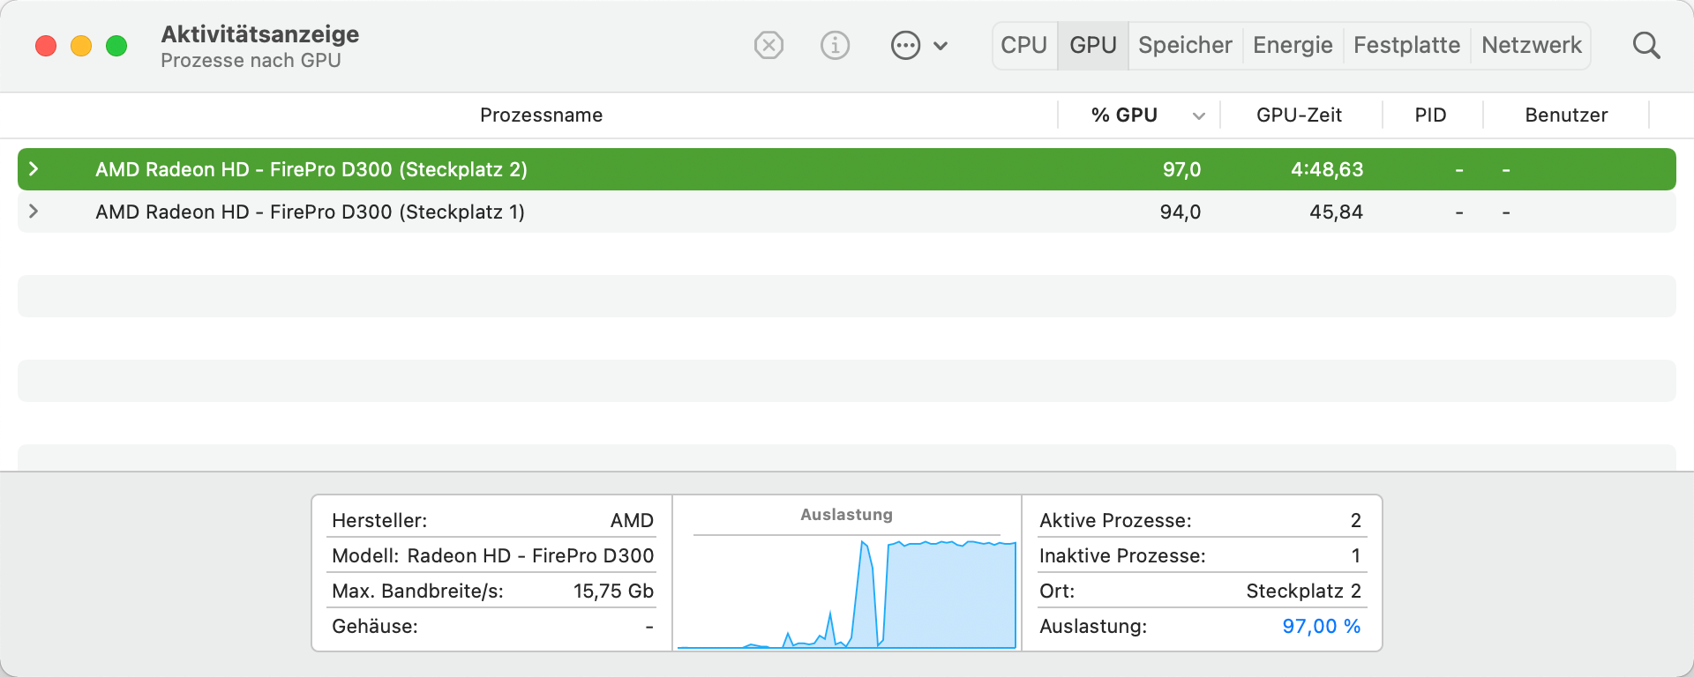Click the stop process (X) icon
Viewport: 1694px width, 677px height.
(768, 45)
